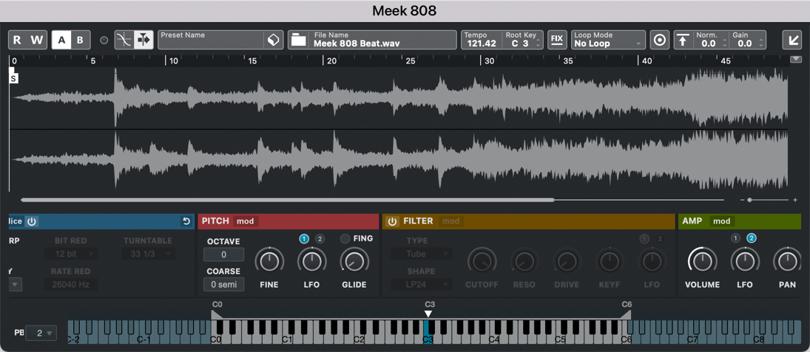Click the circular monitor icon next to Loop Mode
Image resolution: width=810 pixels, height=352 pixels.
[659, 40]
